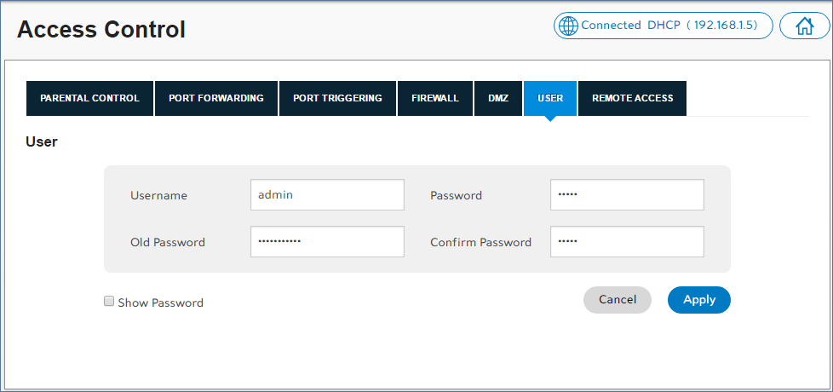Click the globe connection icon
Image resolution: width=833 pixels, height=392 pixels.
(567, 26)
